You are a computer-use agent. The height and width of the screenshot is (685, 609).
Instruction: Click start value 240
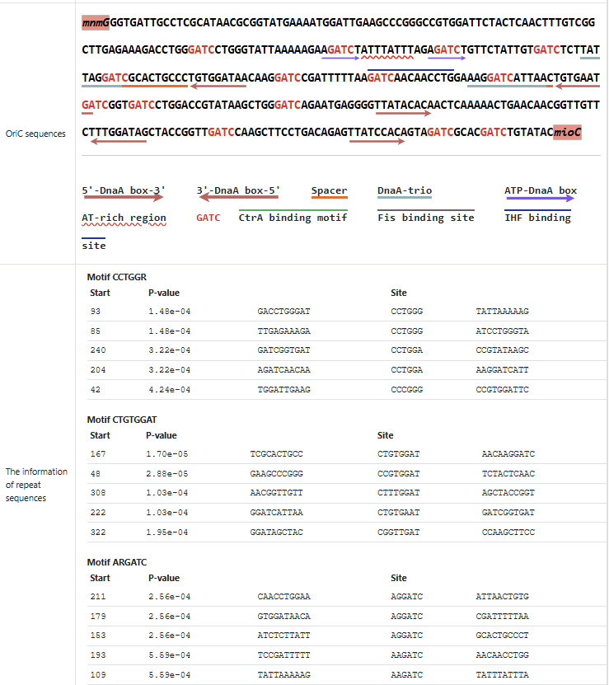coord(98,350)
